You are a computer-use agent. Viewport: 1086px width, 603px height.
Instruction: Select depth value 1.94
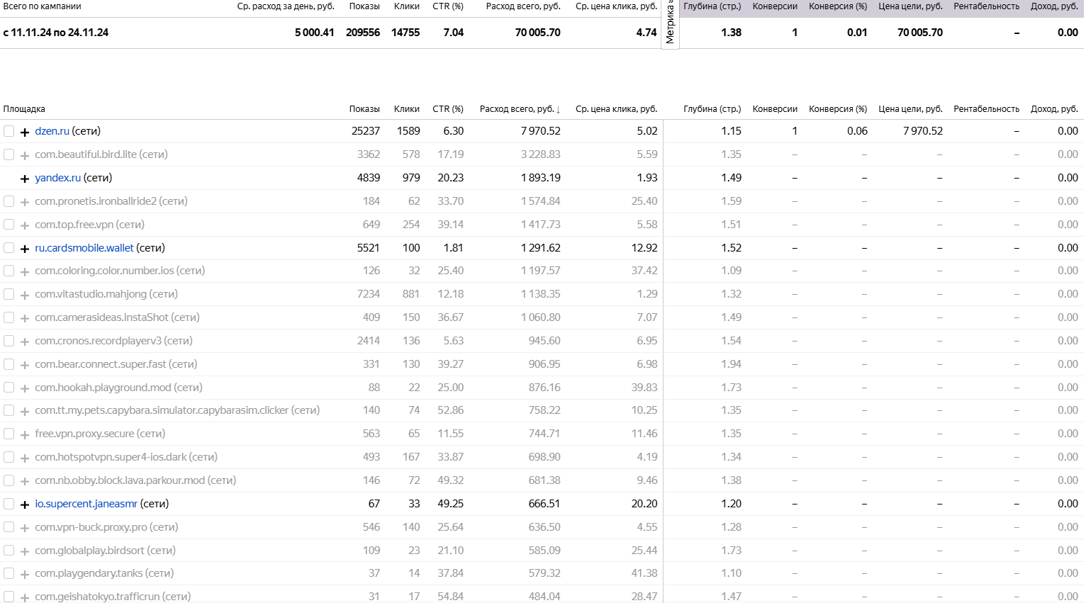coord(732,364)
